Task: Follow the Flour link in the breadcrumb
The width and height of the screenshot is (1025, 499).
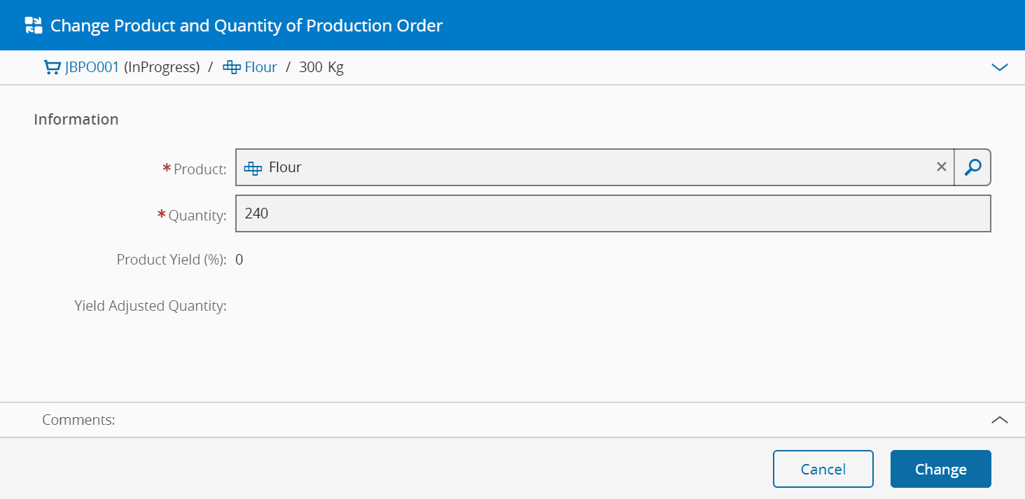Action: [260, 67]
